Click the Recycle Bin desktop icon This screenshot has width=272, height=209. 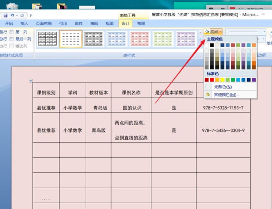[x=12, y=6]
